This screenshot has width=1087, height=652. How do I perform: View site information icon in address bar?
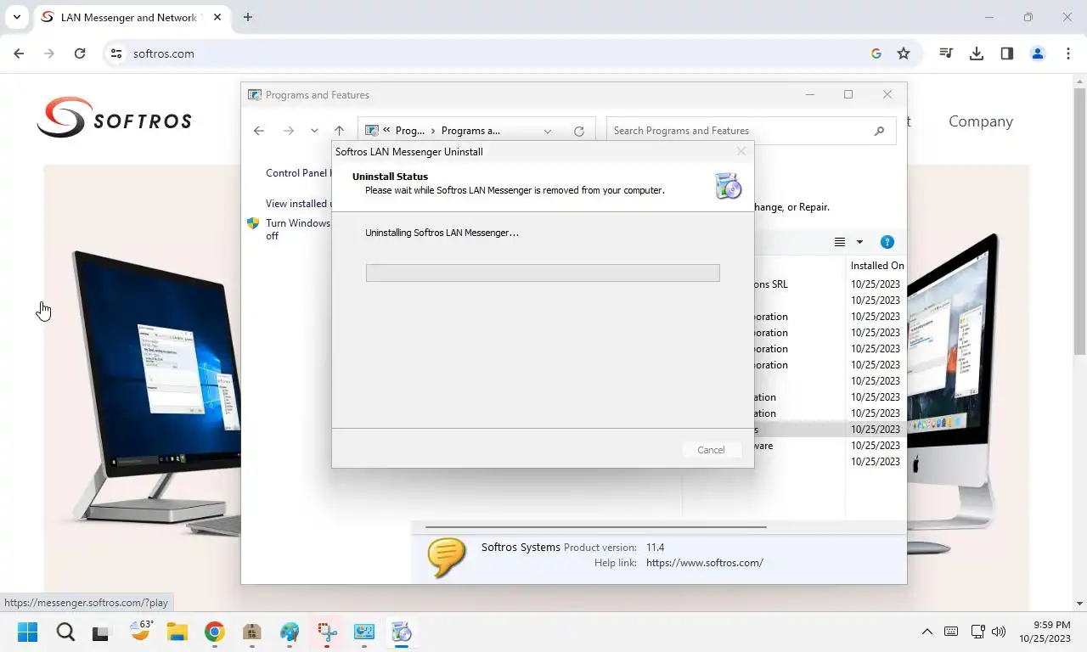click(x=117, y=53)
